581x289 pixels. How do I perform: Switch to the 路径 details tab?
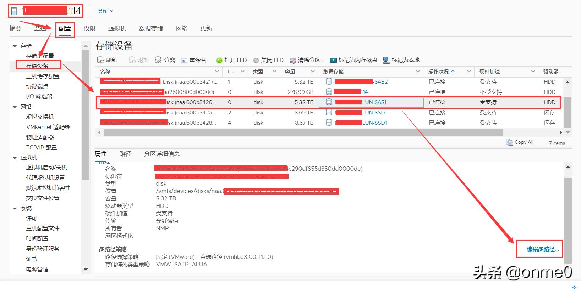[125, 154]
